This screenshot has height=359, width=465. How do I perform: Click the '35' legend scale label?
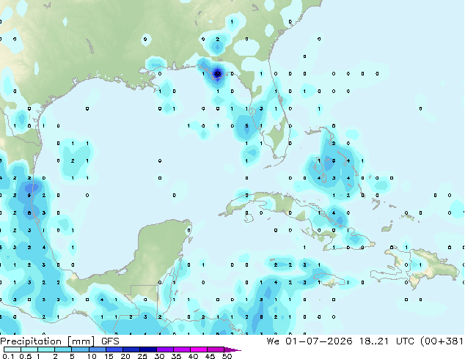coord(176,356)
